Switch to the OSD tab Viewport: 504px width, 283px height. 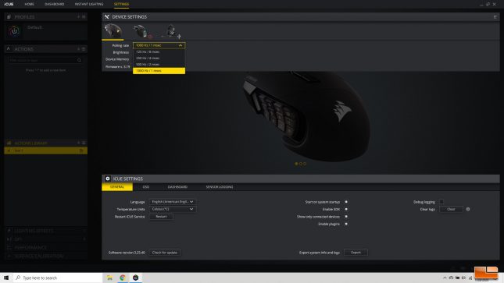(146, 187)
